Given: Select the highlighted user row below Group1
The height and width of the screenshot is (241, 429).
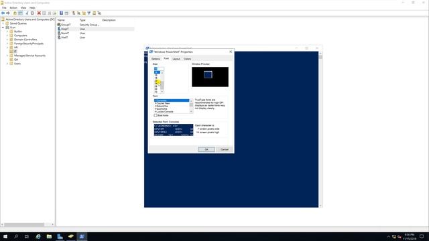Looking at the screenshot, I should point(95,29).
